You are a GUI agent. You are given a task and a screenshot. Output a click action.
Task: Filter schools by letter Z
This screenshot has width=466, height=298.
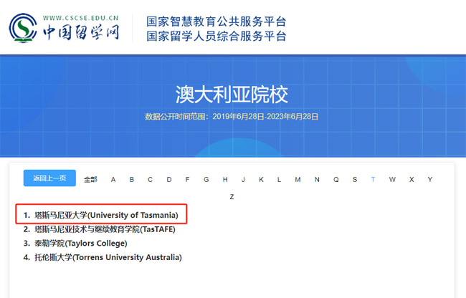232,197
